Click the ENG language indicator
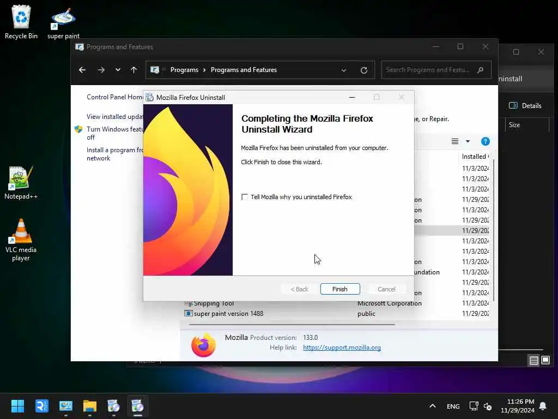The width and height of the screenshot is (558, 419). click(x=453, y=406)
